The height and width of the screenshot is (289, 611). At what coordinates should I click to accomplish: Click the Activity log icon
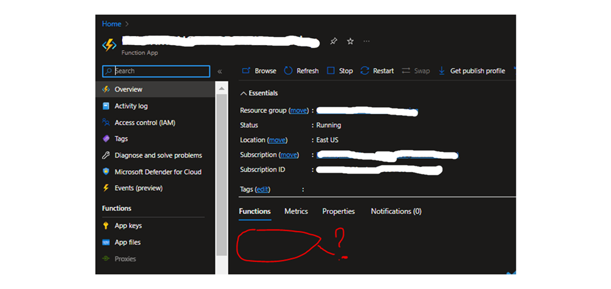pos(106,106)
